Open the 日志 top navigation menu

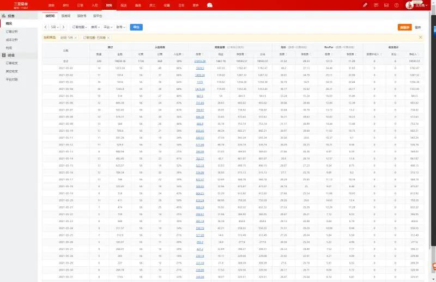pyautogui.click(x=181, y=5)
